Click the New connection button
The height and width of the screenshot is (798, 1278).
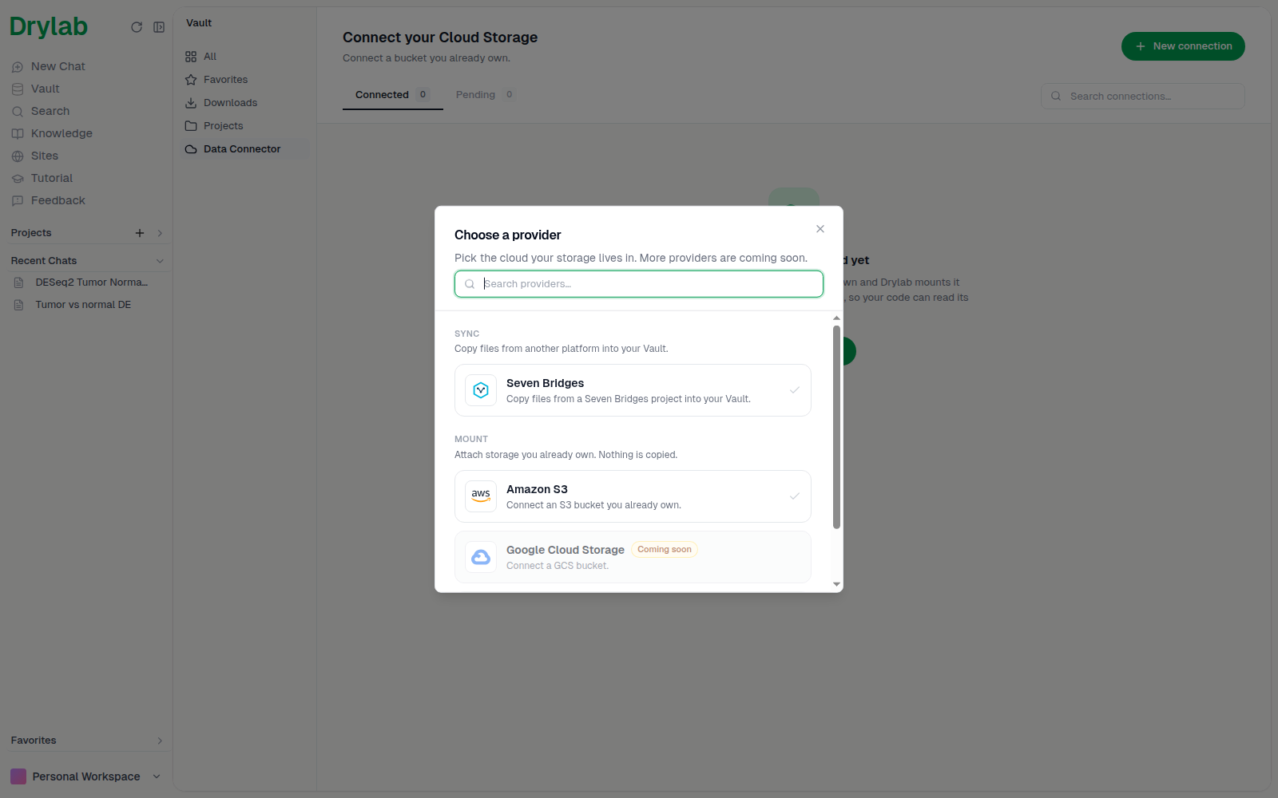coord(1183,46)
